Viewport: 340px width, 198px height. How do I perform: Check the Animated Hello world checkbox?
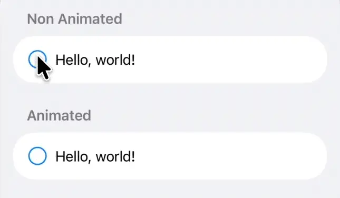[37, 156]
